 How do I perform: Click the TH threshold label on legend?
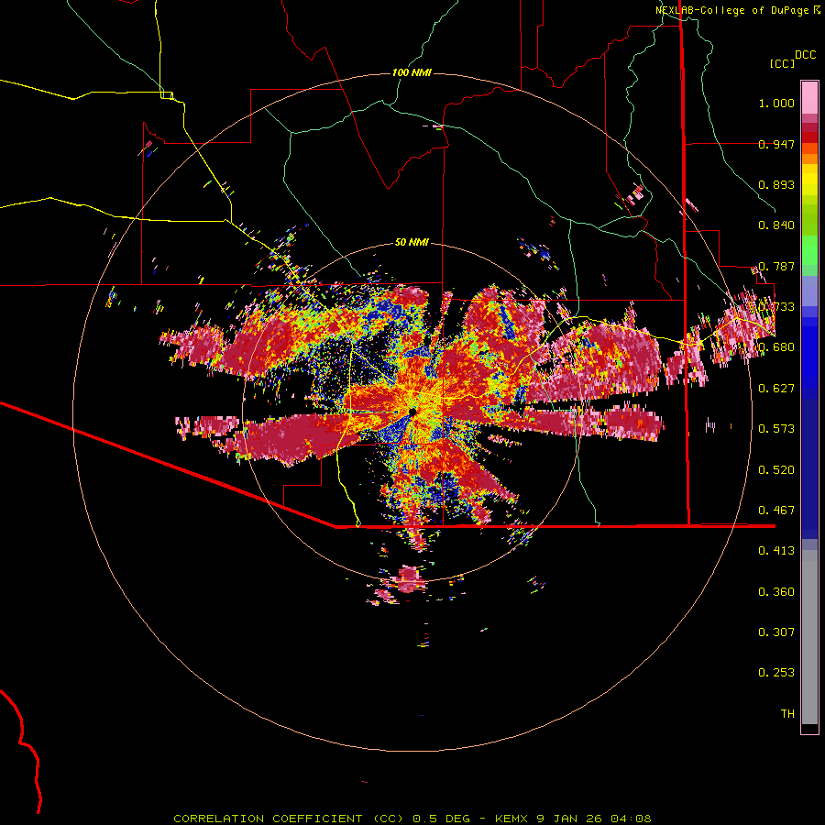click(x=787, y=714)
